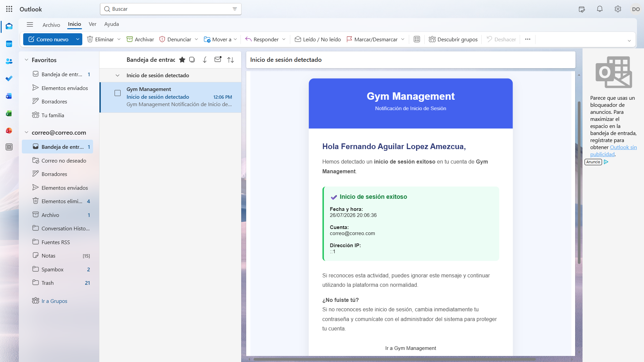
Task: Open the Word app sidebar icon
Action: pyautogui.click(x=9, y=96)
